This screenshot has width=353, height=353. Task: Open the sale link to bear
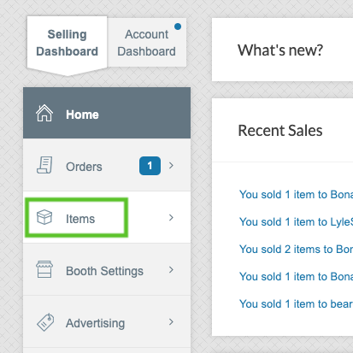click(x=296, y=304)
